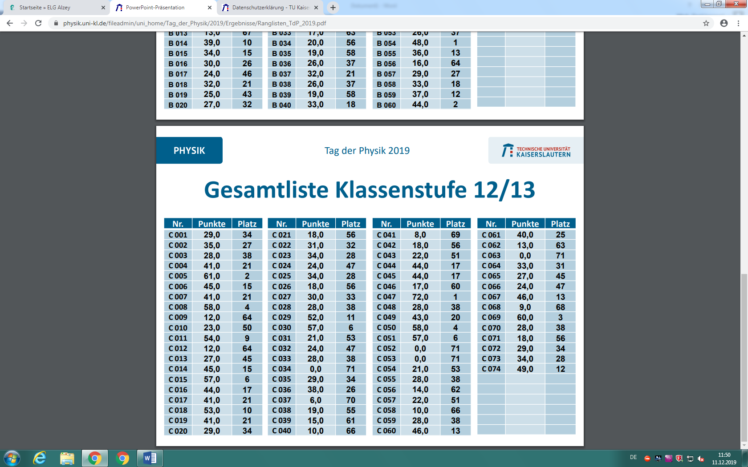
Task: Close the Startseite ELG Alzey tab
Action: coord(103,8)
